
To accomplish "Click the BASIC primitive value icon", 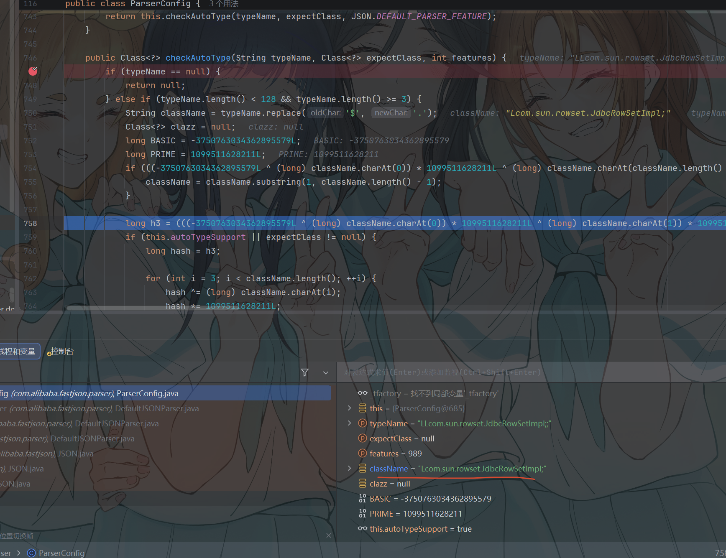I will pos(363,499).
